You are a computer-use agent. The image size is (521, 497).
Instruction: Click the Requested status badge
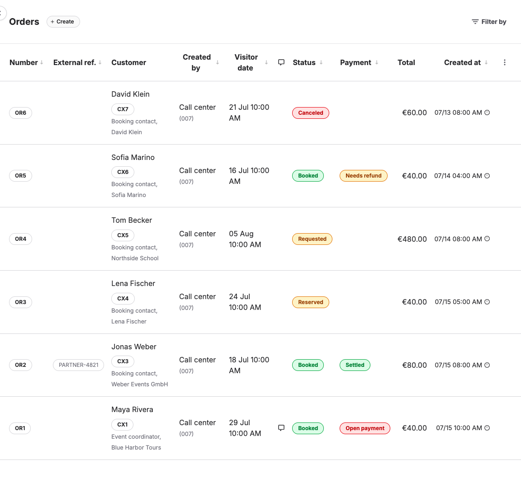[312, 239]
